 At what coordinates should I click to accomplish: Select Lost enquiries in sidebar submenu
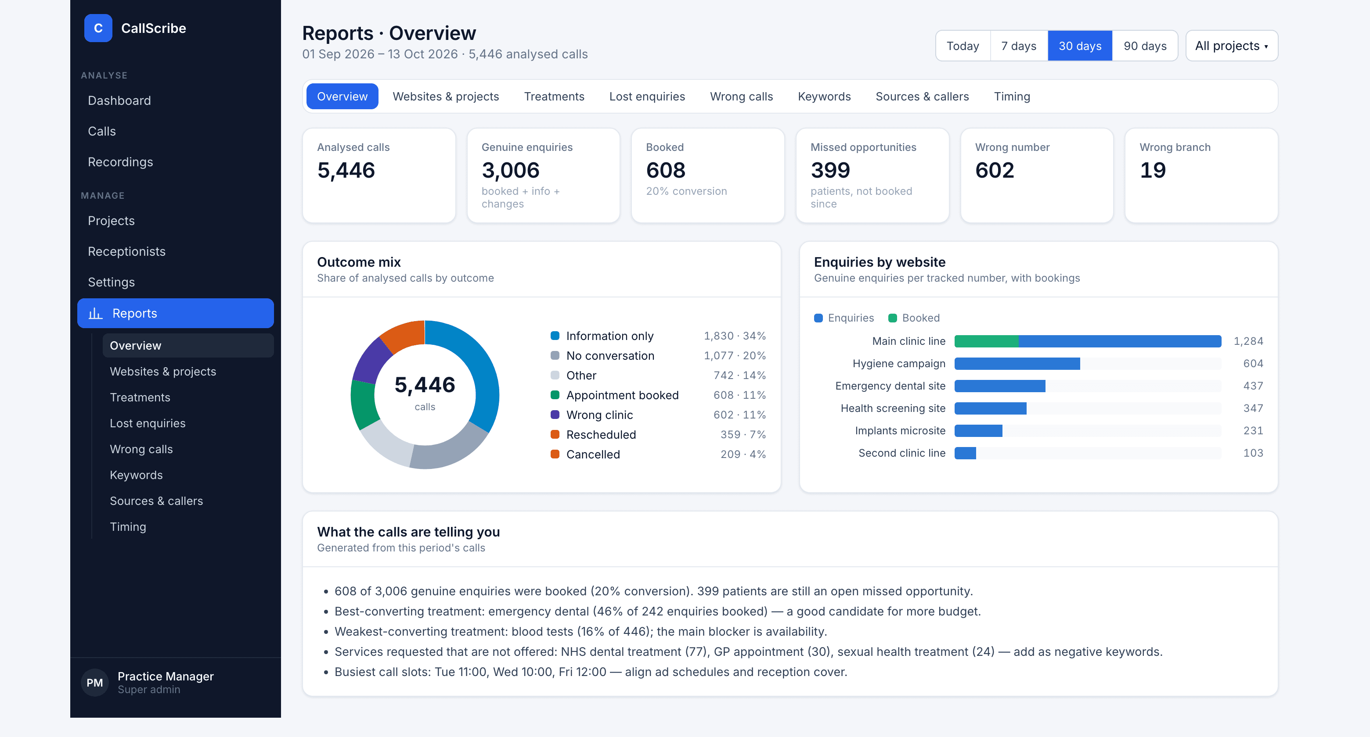click(188, 423)
